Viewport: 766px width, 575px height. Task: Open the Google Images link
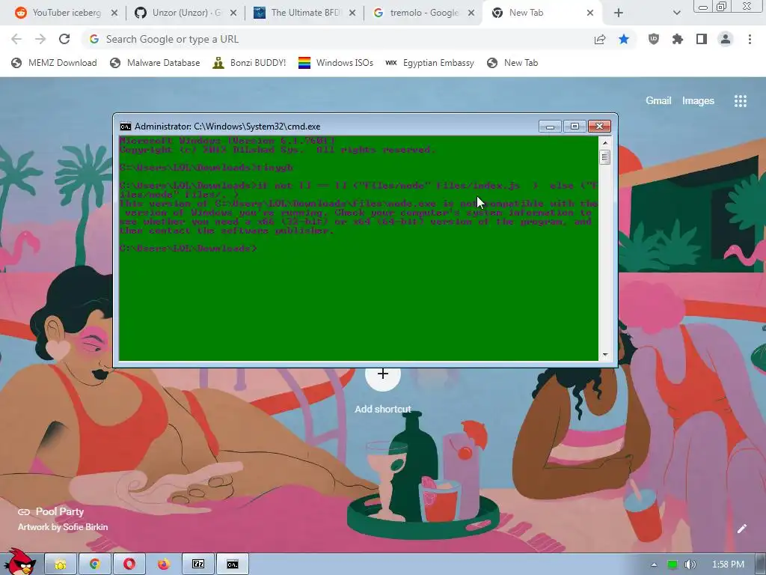(x=698, y=101)
